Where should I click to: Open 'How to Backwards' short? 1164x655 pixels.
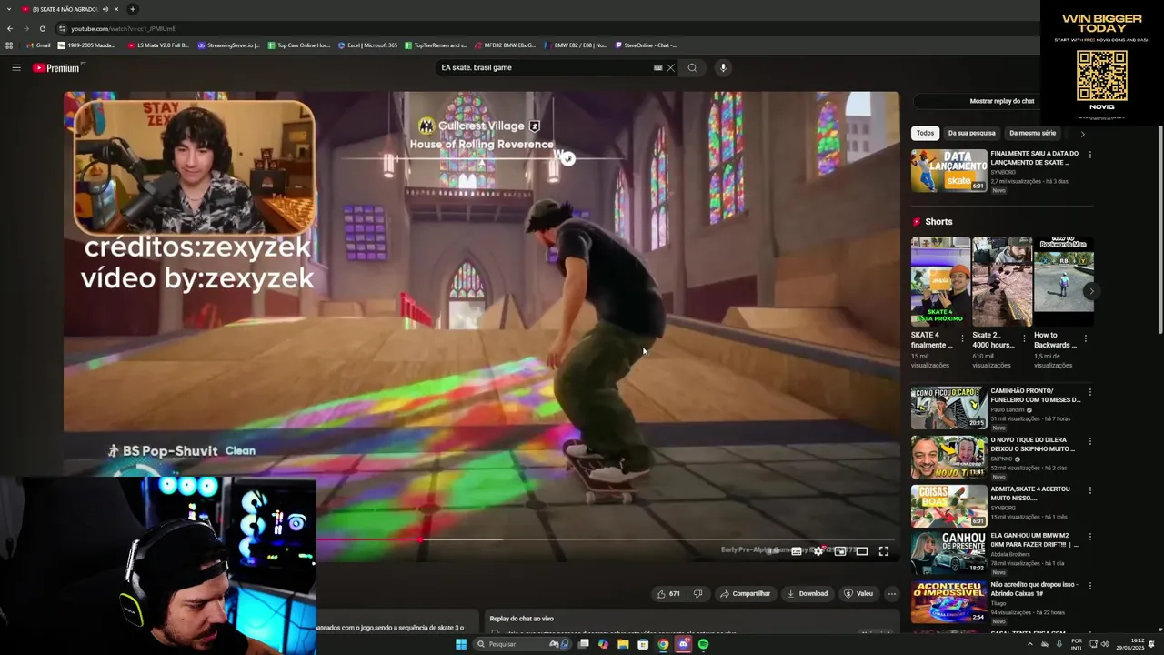click(1063, 281)
